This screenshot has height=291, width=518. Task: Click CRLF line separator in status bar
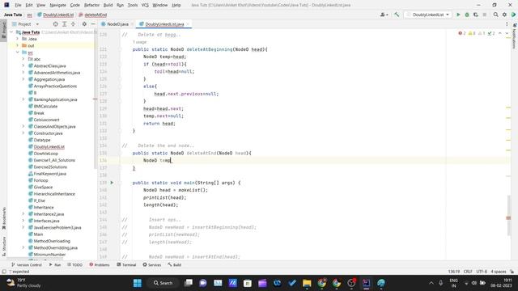pyautogui.click(x=468, y=272)
